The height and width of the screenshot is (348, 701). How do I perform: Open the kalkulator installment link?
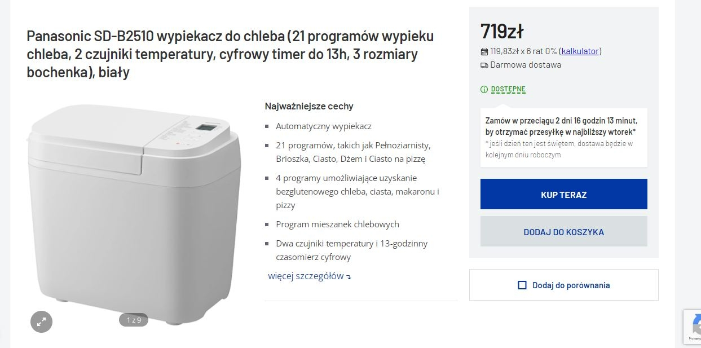(580, 51)
